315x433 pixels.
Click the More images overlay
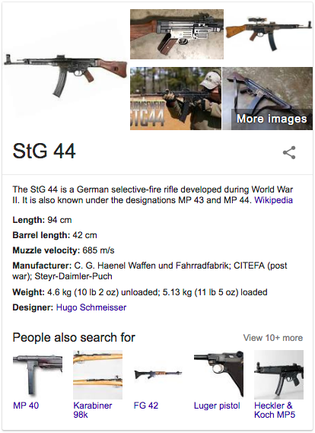(272, 119)
